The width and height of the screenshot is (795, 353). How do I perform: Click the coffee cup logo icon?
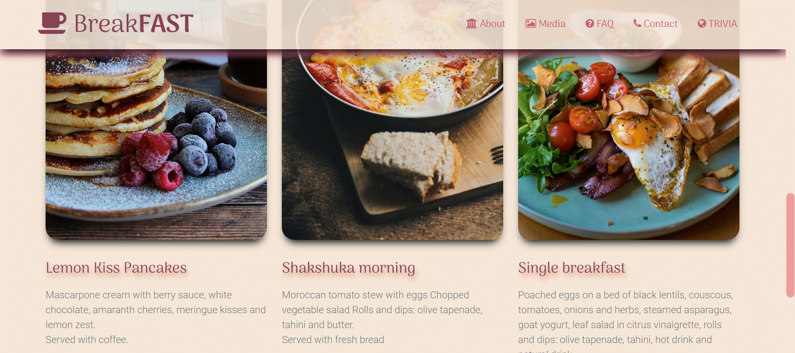52,23
